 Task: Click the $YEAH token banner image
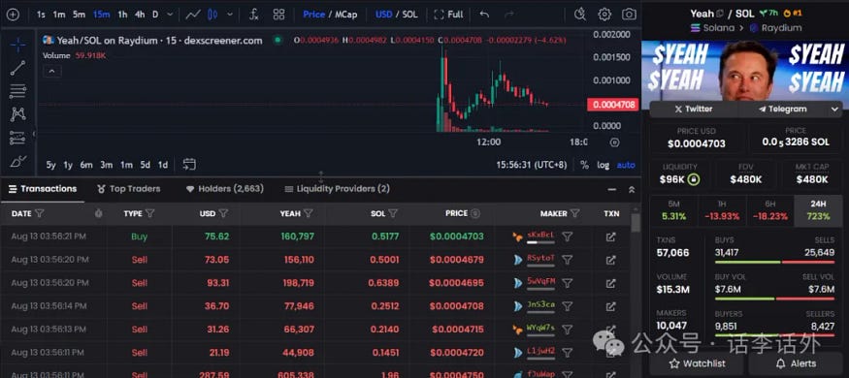(745, 71)
